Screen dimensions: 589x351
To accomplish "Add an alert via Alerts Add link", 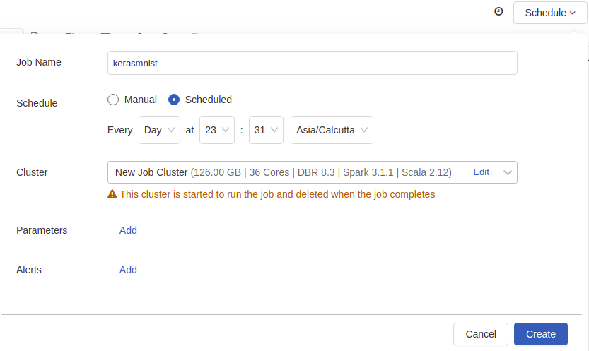I will (x=128, y=270).
